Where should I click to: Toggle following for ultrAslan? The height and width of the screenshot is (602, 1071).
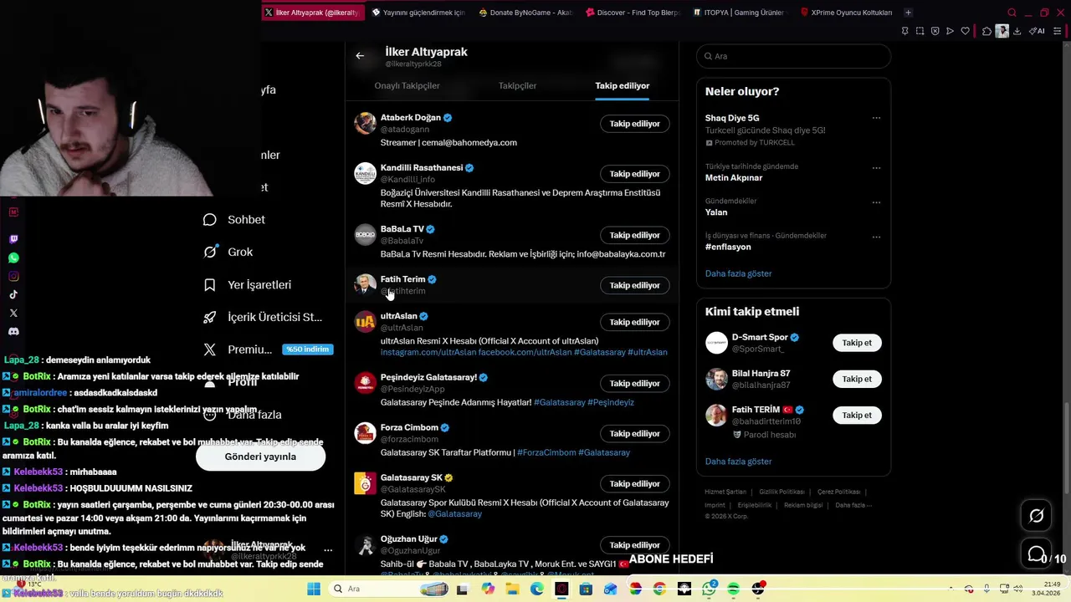[x=634, y=322]
